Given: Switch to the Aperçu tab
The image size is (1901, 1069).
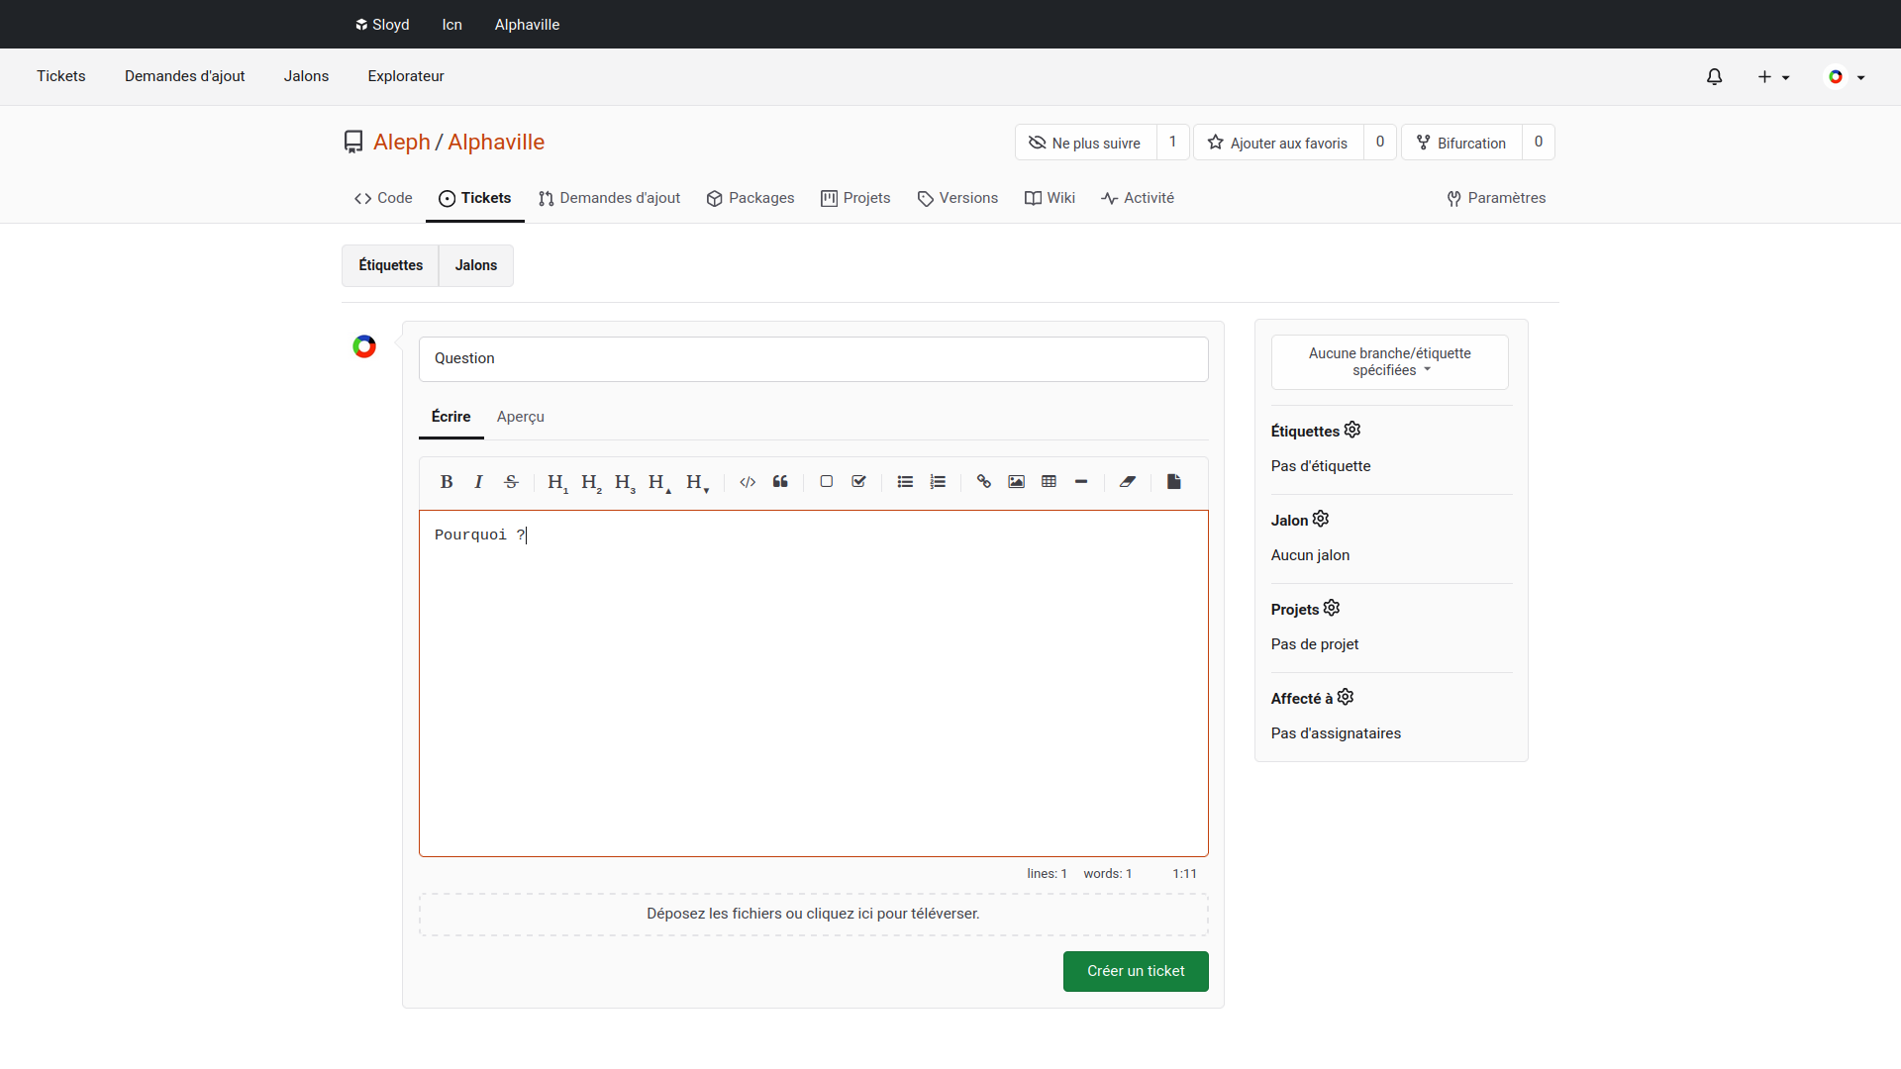Looking at the screenshot, I should (x=520, y=417).
